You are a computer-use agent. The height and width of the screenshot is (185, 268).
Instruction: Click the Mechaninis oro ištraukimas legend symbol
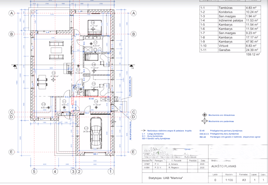[x=205, y=115]
